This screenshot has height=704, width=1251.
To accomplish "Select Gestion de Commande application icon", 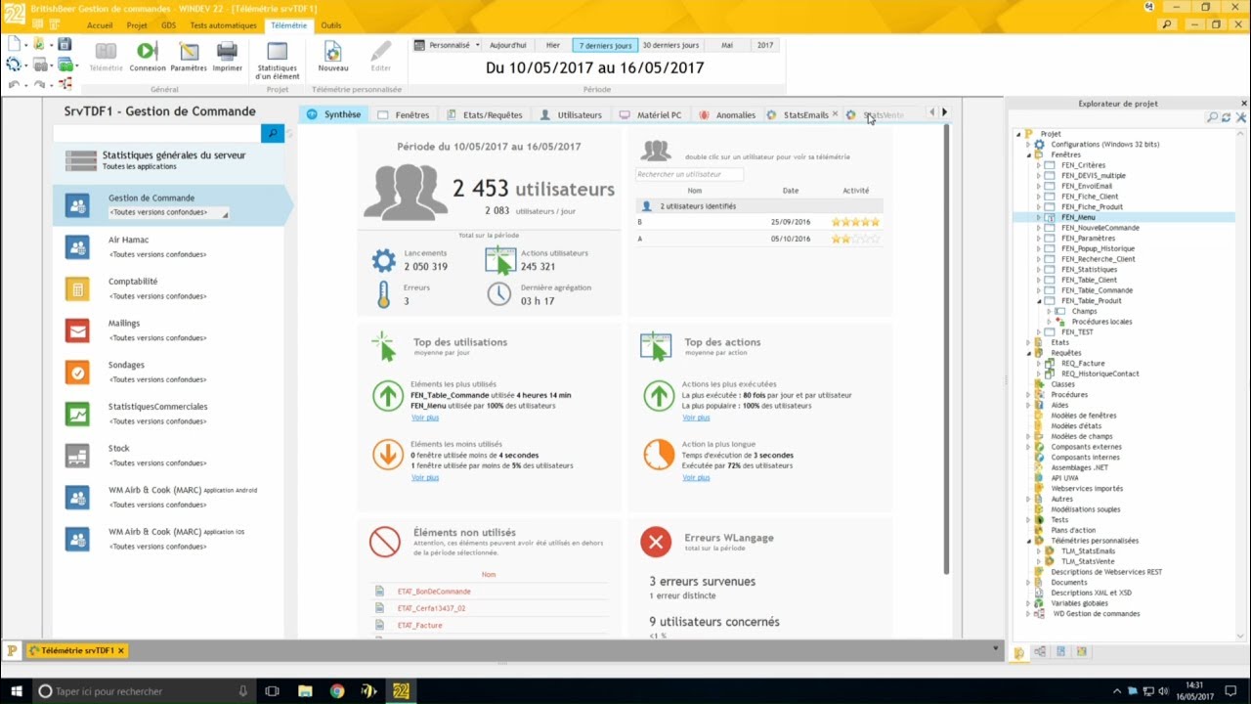I will (x=77, y=204).
